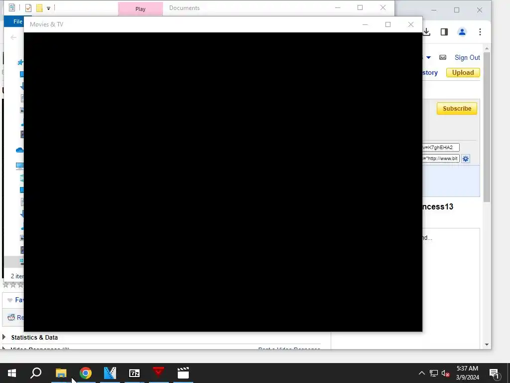Close the Movies & TV window
This screenshot has height=383, width=510.
point(411,24)
